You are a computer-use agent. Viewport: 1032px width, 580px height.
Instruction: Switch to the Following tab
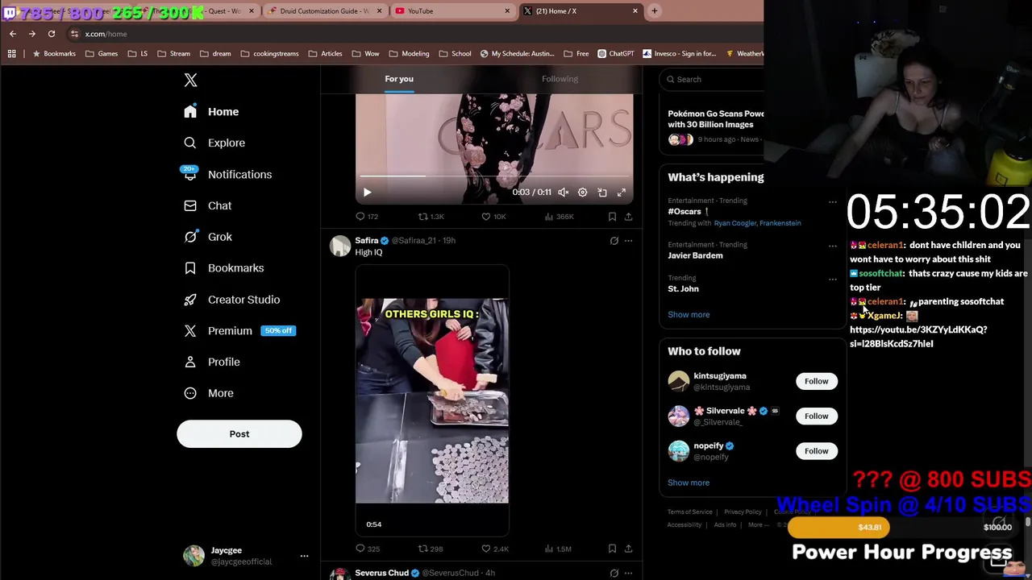(x=560, y=79)
